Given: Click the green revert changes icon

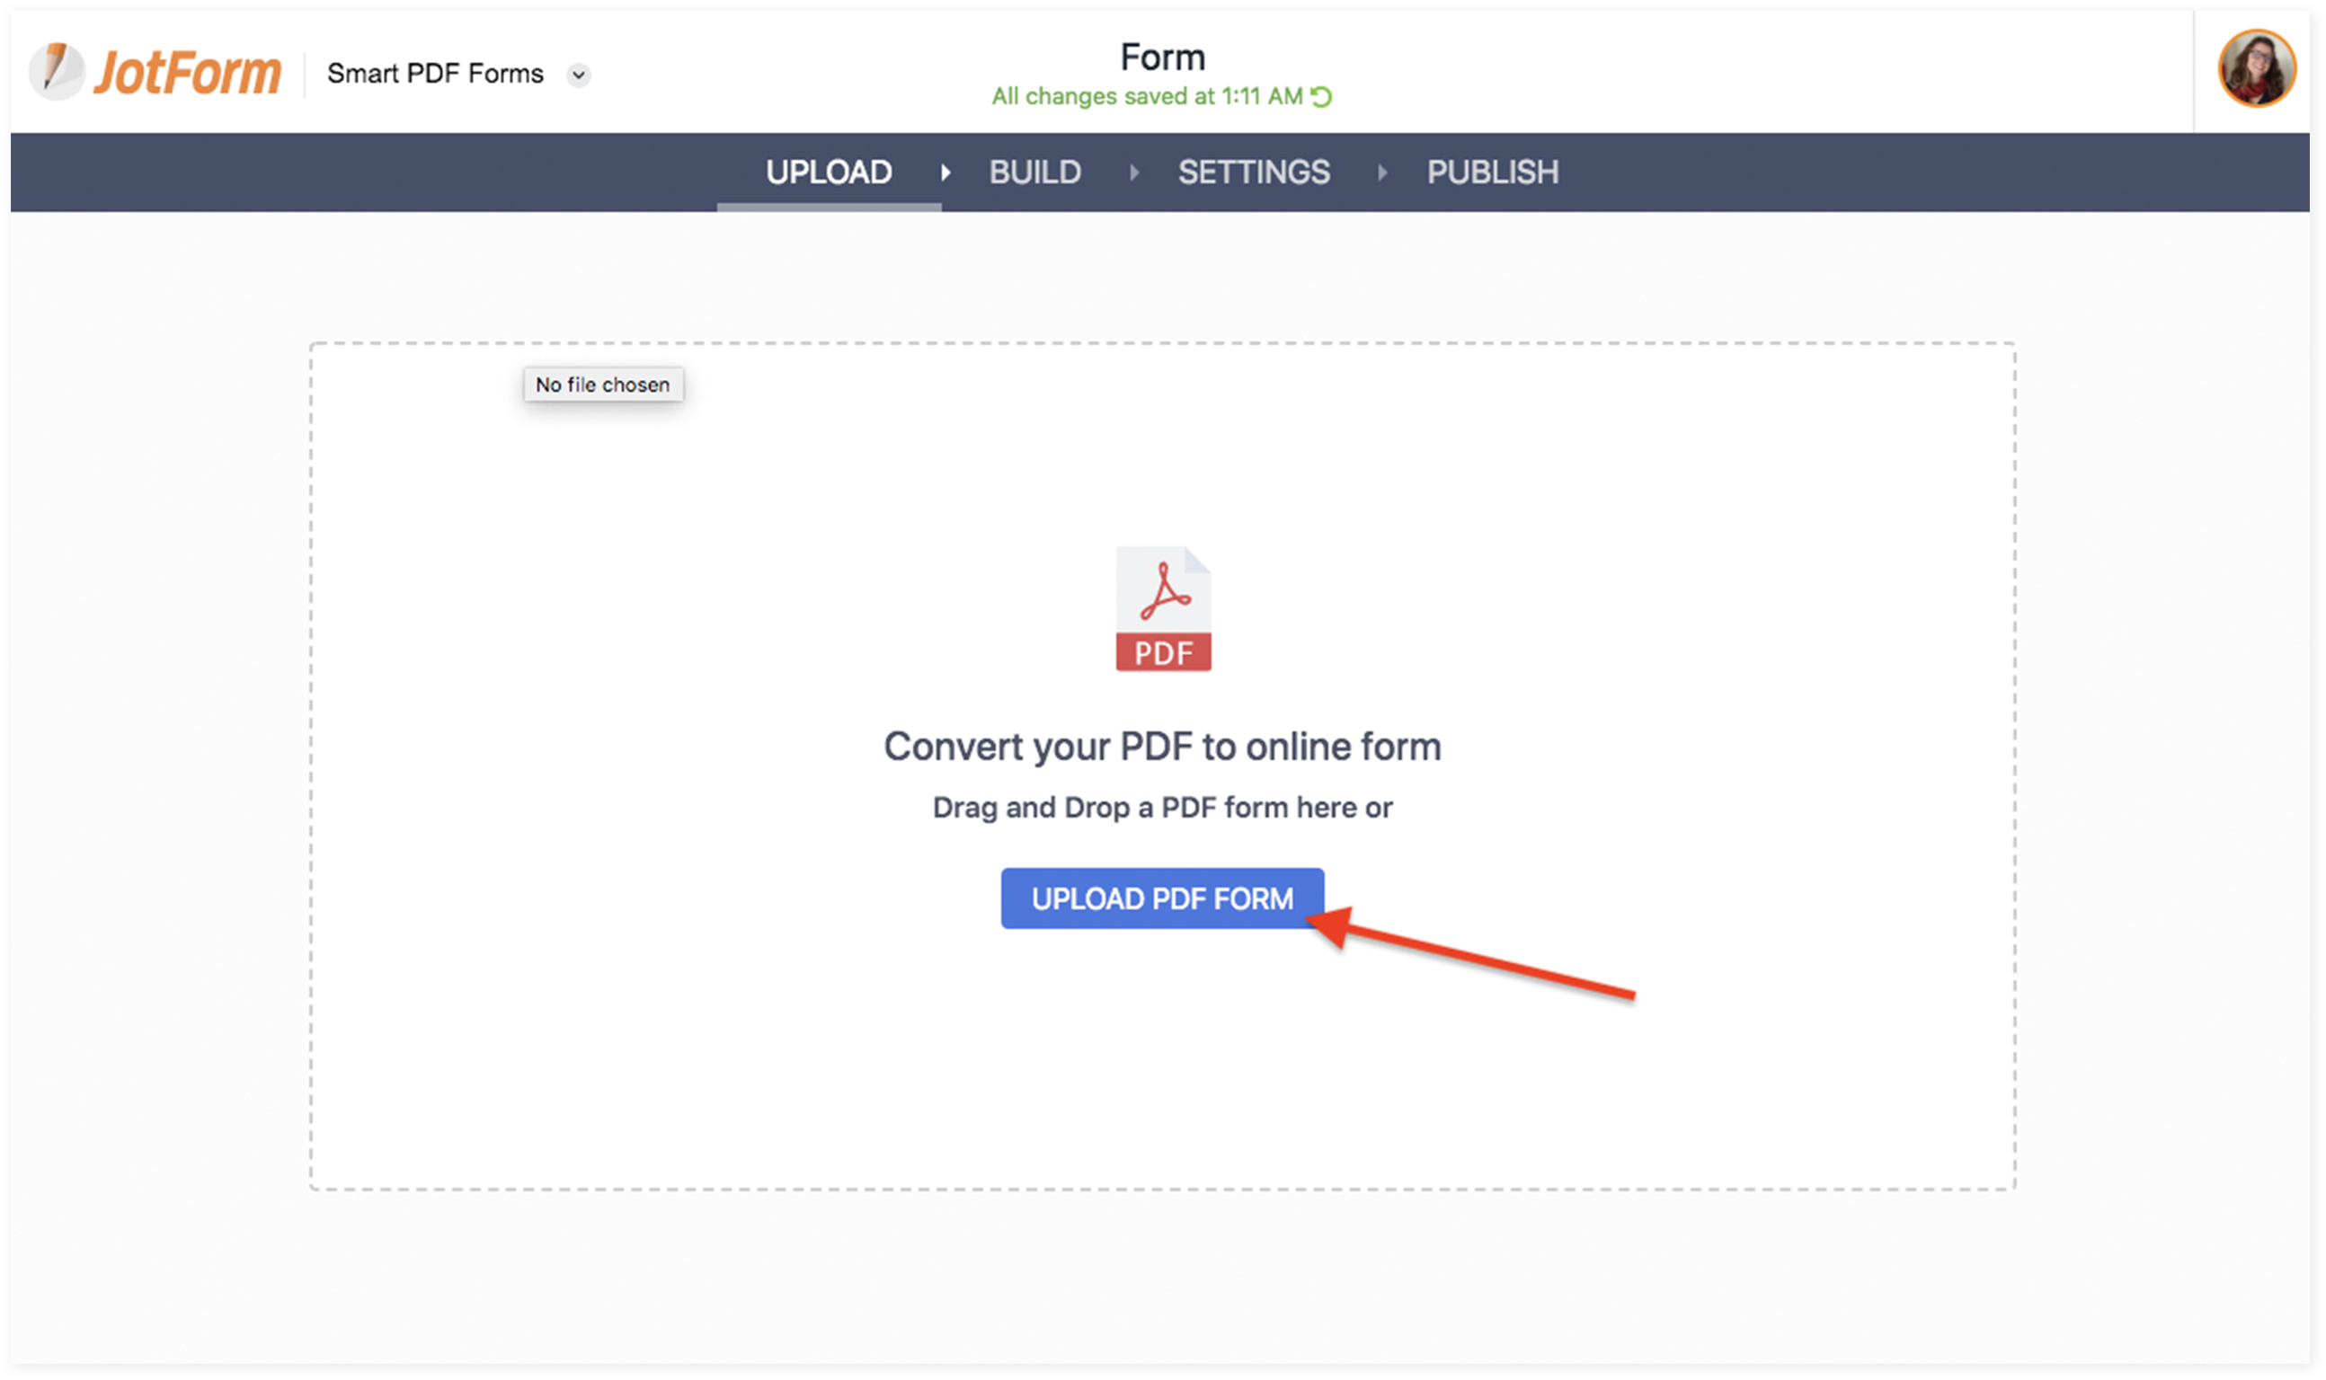Looking at the screenshot, I should [x=1320, y=96].
